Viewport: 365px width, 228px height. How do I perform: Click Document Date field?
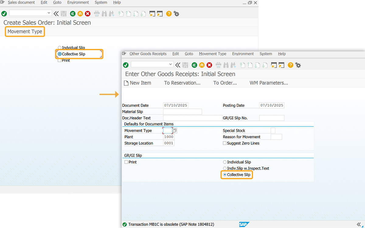pyautogui.click(x=176, y=105)
